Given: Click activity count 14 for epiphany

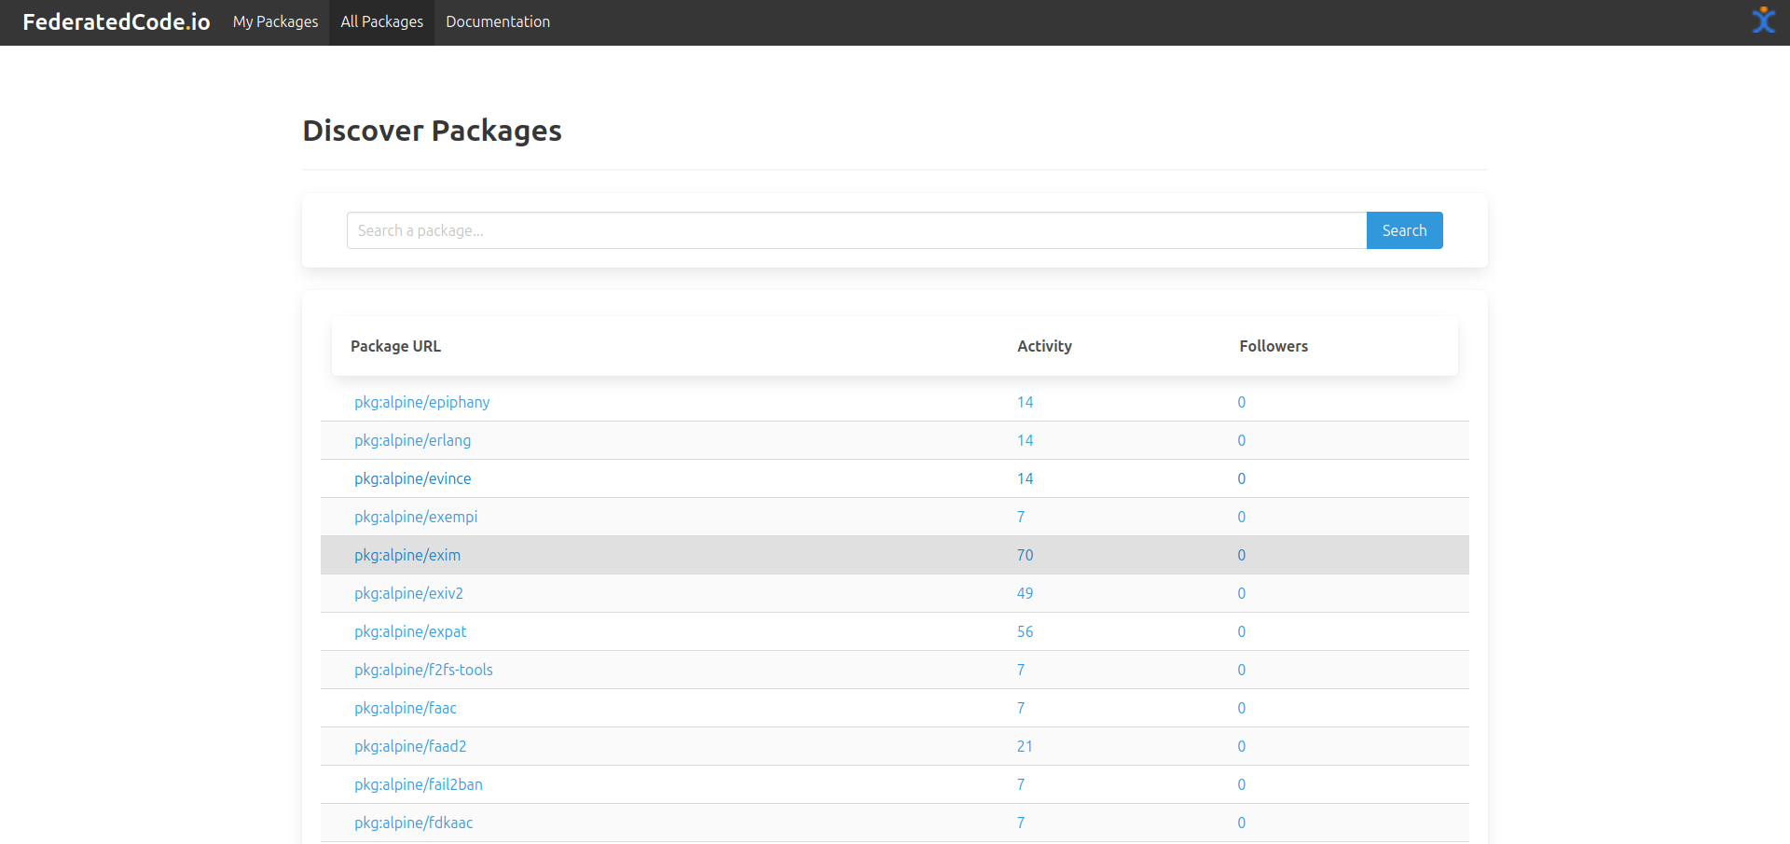Looking at the screenshot, I should (1025, 402).
